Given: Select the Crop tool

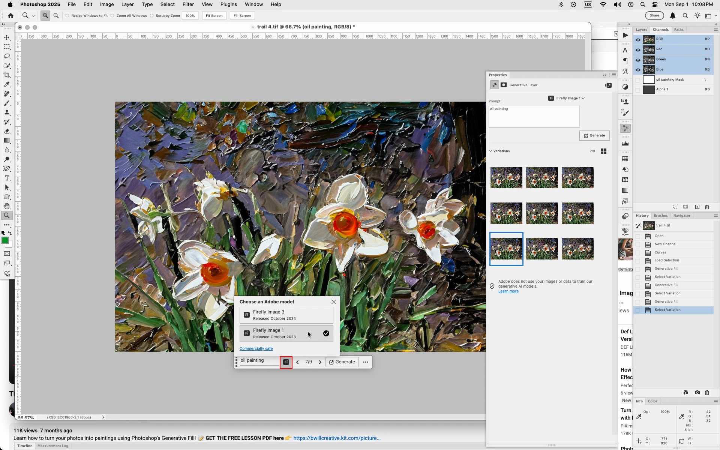Looking at the screenshot, I should coord(7,75).
